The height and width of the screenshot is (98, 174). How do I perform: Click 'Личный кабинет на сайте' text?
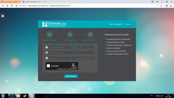click(x=115, y=42)
